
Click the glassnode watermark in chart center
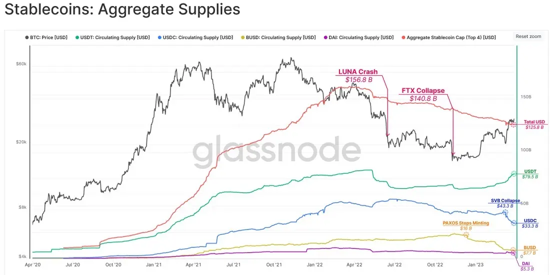(x=276, y=151)
